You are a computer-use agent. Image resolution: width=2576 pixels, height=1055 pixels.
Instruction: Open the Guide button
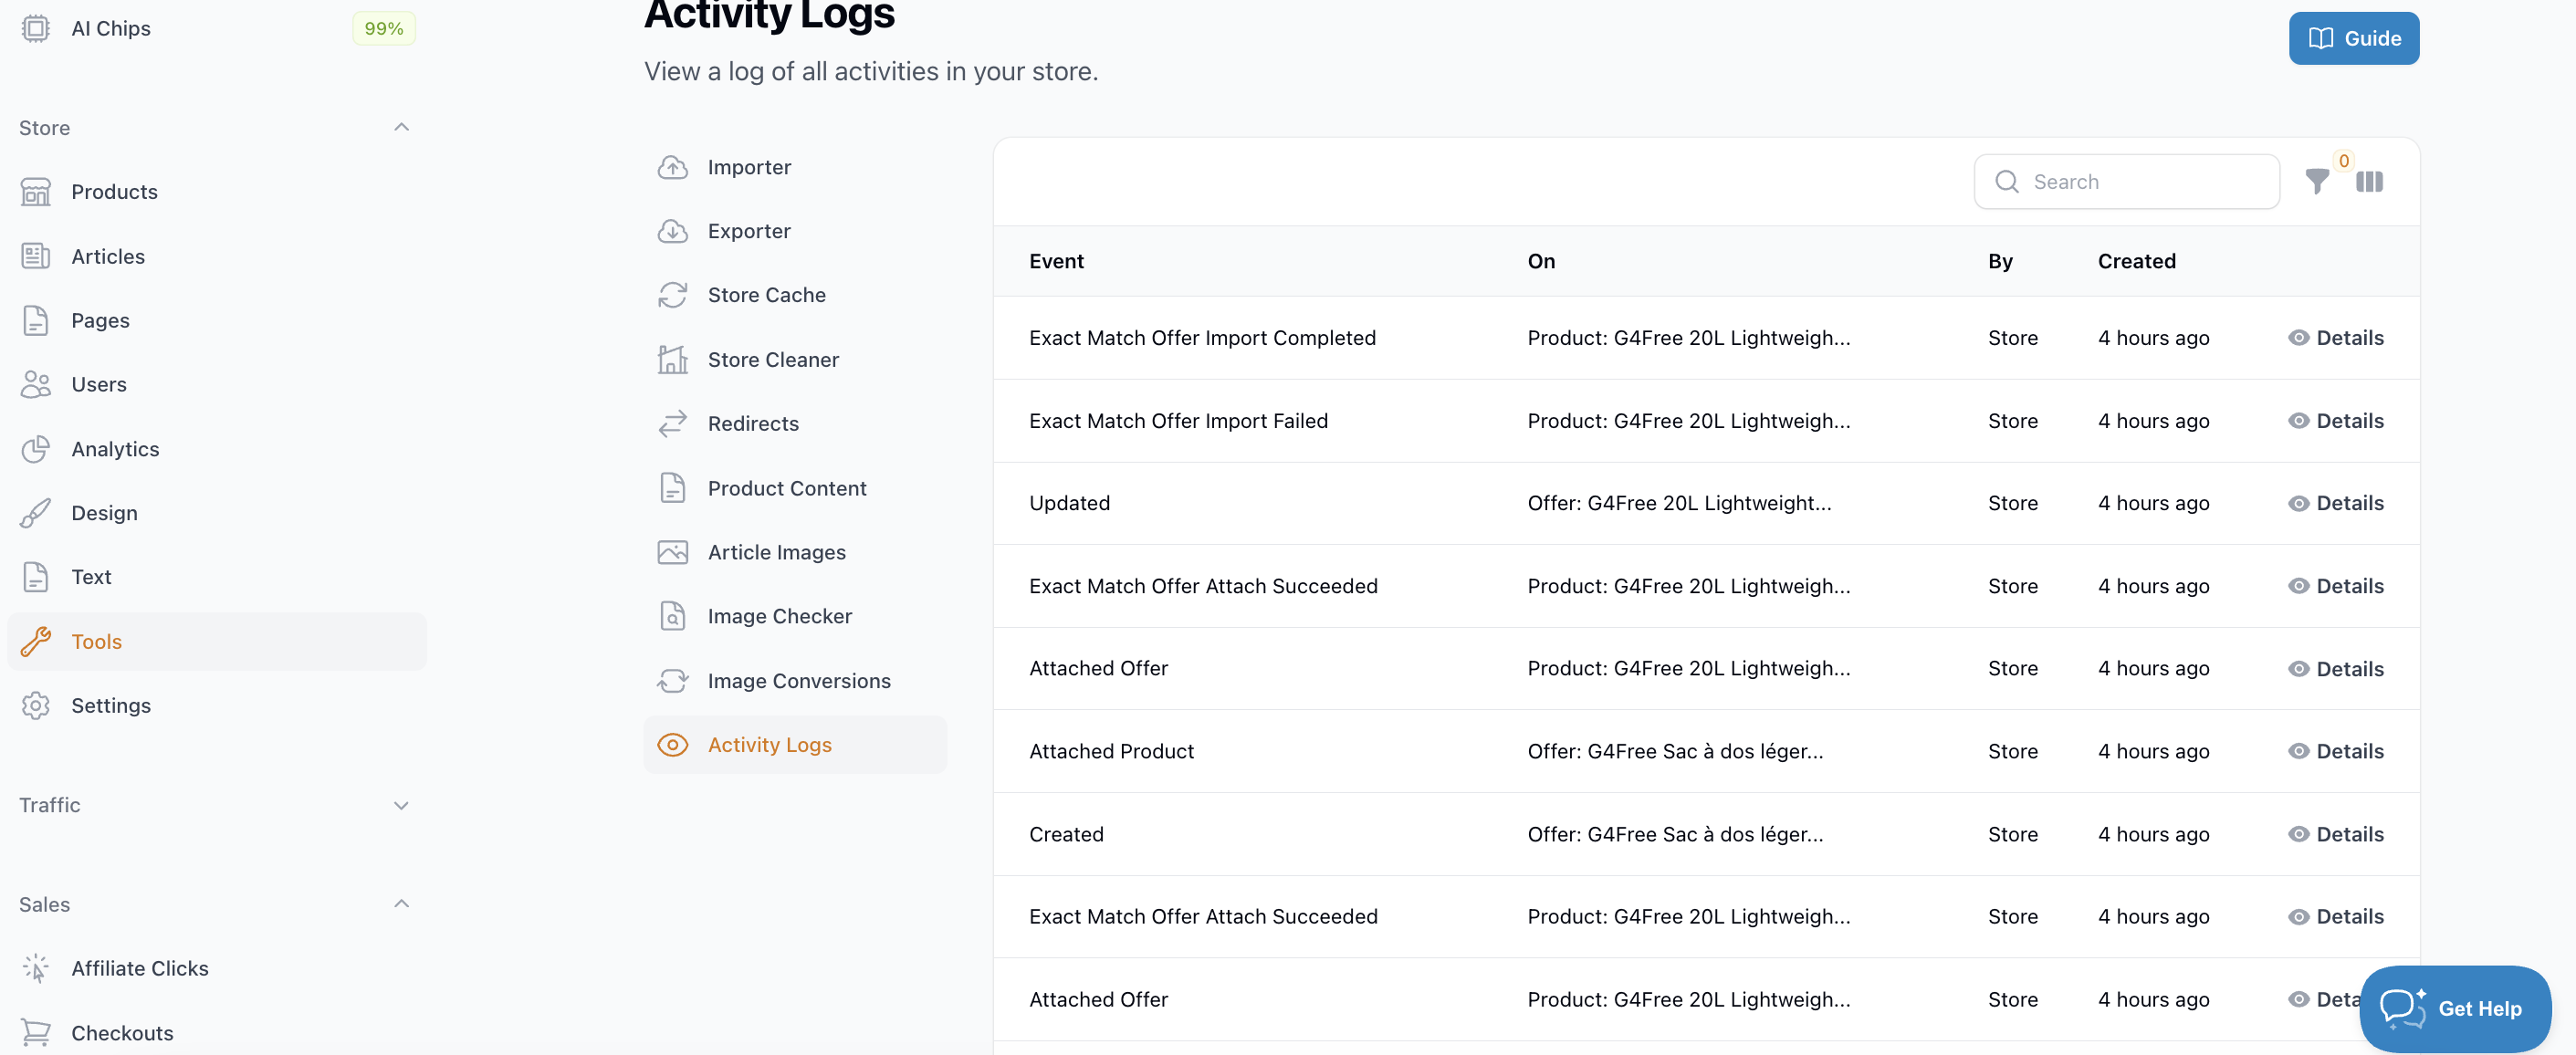2353,38
